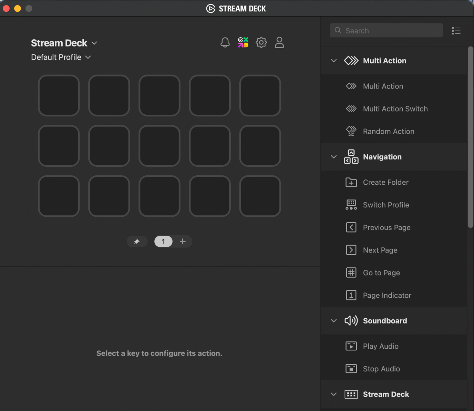474x411 pixels.
Task: Select the top-left empty key
Action: click(x=59, y=95)
